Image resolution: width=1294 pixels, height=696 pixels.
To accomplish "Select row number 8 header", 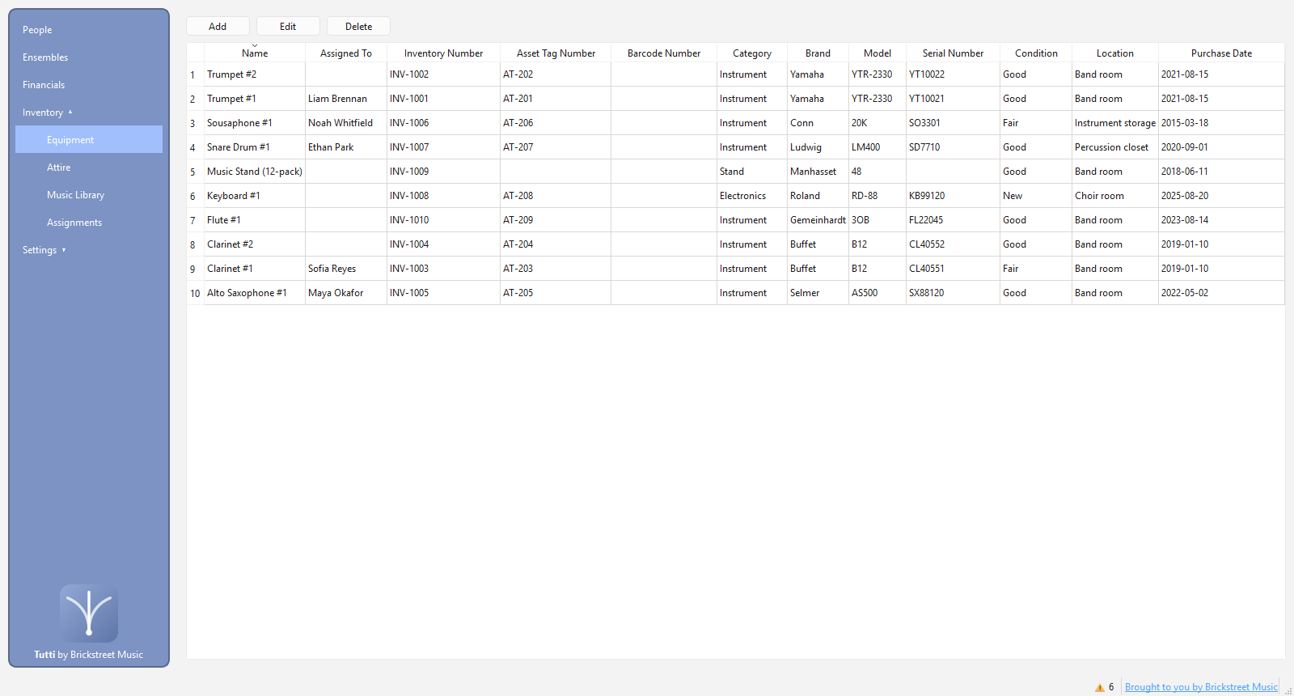I will (195, 244).
